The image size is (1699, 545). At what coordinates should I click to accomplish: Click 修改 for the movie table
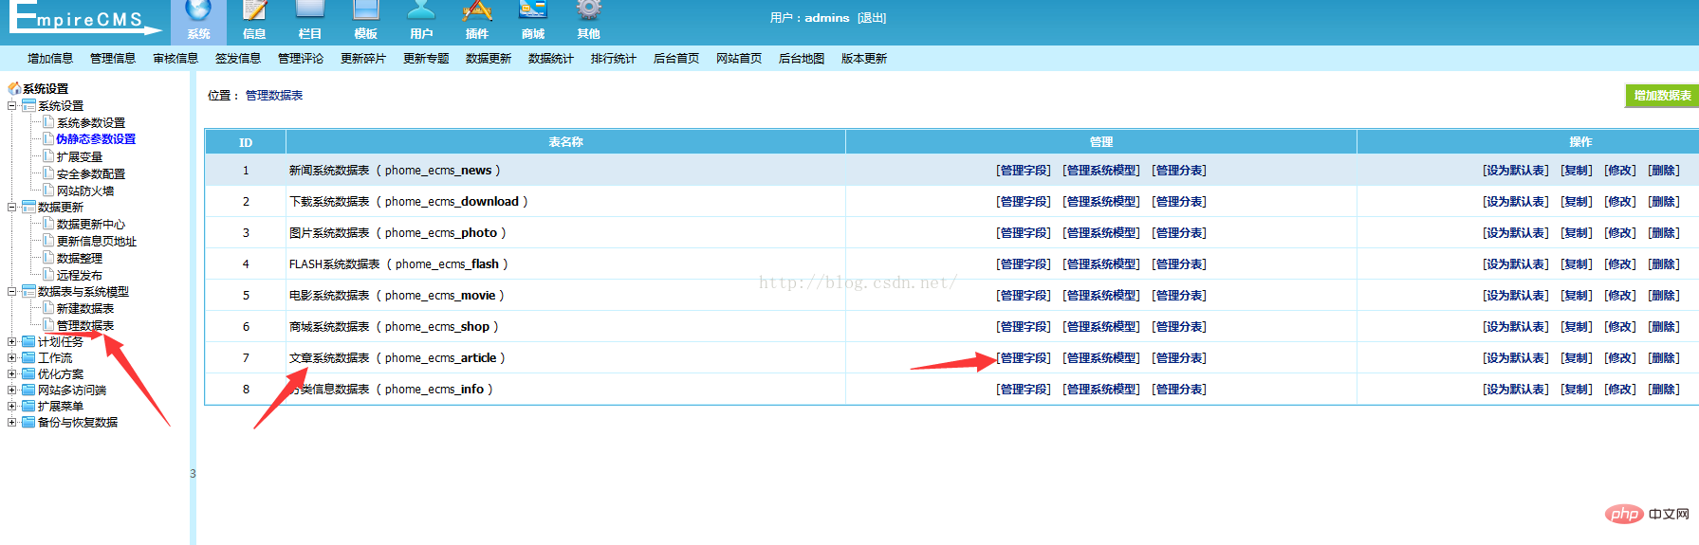coord(1620,295)
